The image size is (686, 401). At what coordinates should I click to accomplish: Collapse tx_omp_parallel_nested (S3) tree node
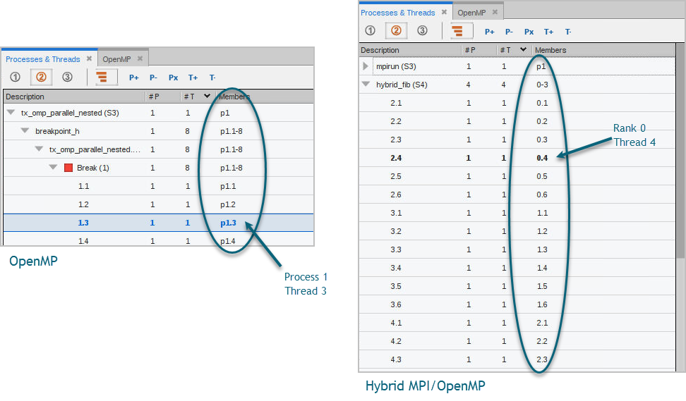(11, 113)
